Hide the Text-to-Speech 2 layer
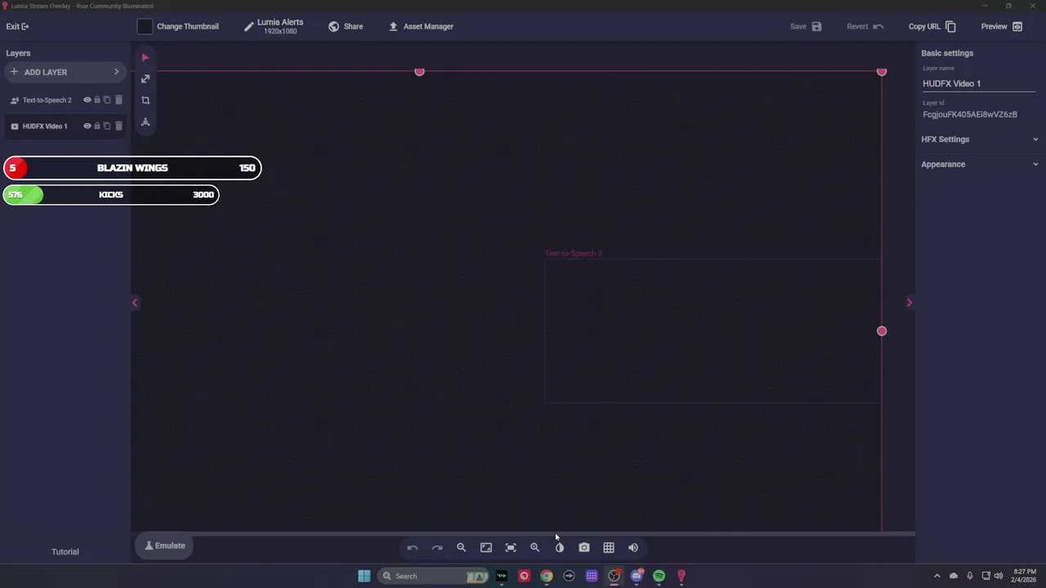This screenshot has height=588, width=1046. [x=87, y=100]
